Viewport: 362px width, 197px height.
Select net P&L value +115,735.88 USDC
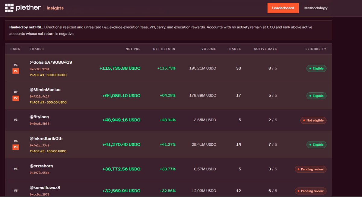[x=120, y=68]
